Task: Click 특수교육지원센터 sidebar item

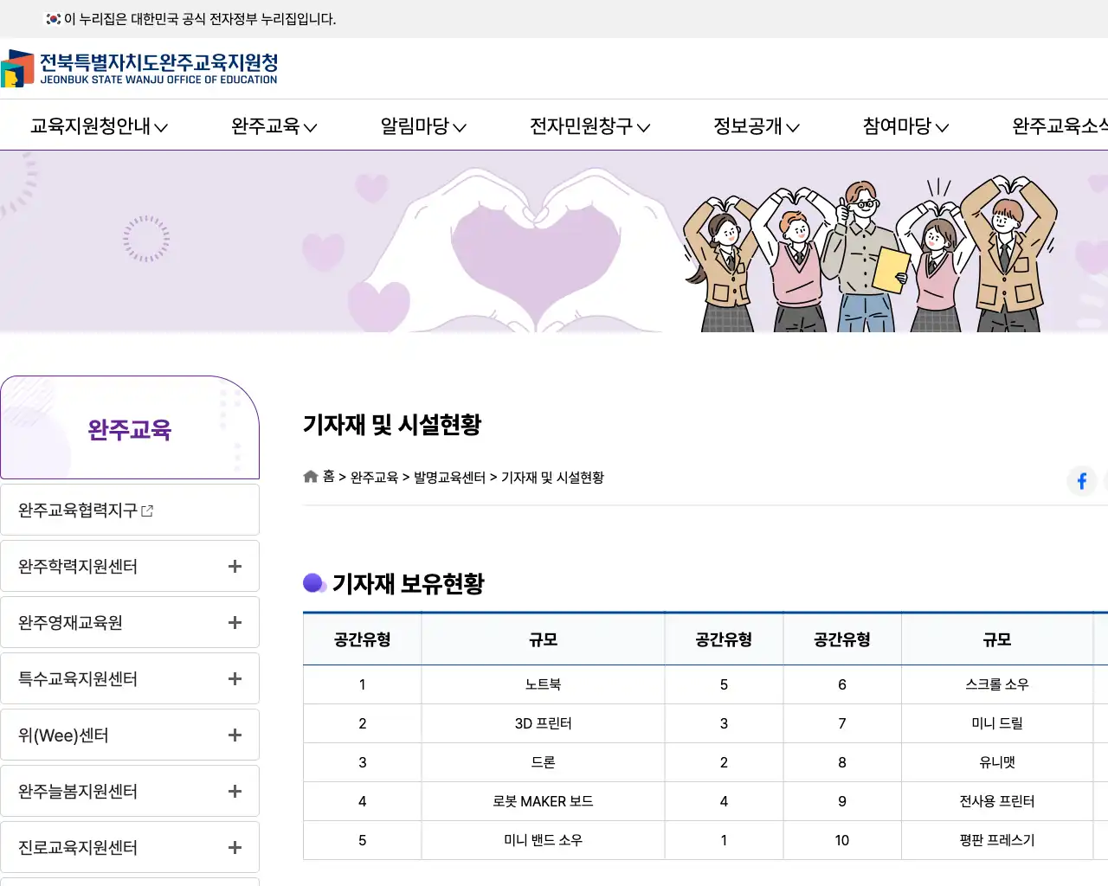Action: (130, 678)
